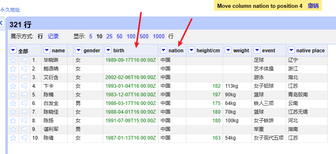Flag row 9 谌利军
The height and width of the screenshot is (154, 336).
24,129
